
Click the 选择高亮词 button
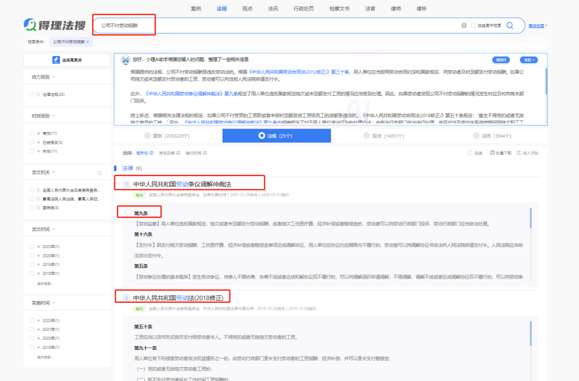click(67, 60)
